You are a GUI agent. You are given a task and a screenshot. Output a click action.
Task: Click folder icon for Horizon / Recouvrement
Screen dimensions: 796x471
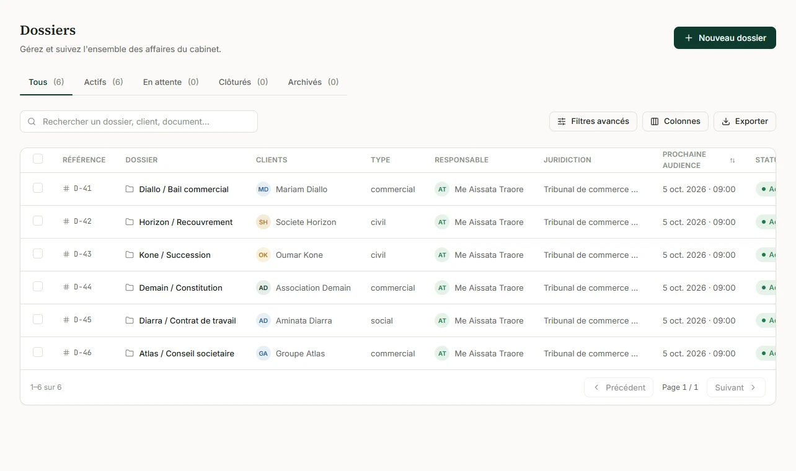click(130, 222)
